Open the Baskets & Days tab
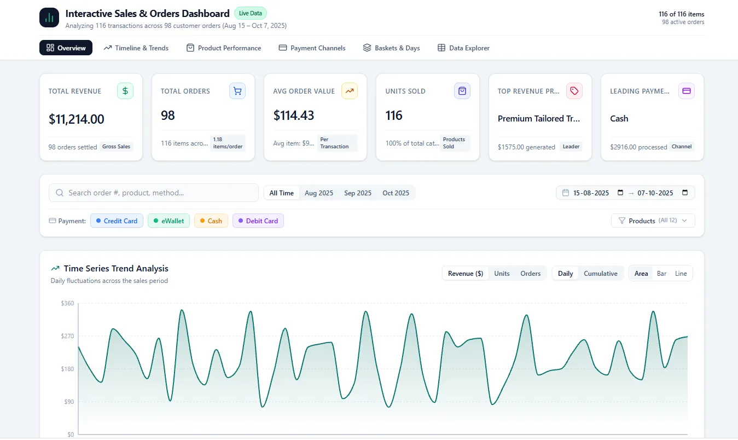The height and width of the screenshot is (440, 738). 391,48
